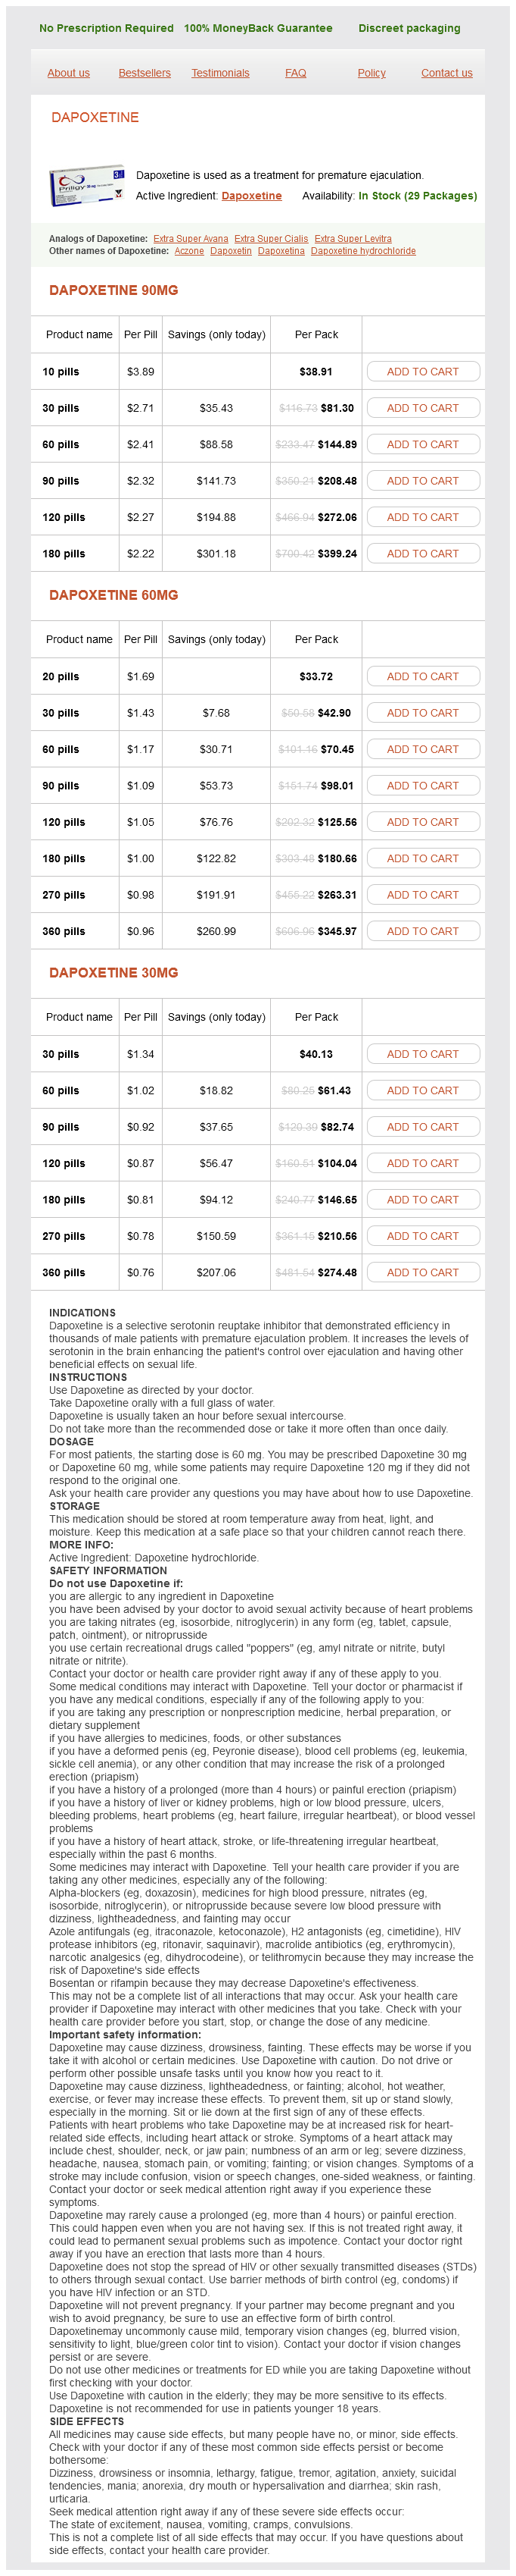Click the Dapoxetine product box image
The image size is (516, 2576).
(87, 185)
